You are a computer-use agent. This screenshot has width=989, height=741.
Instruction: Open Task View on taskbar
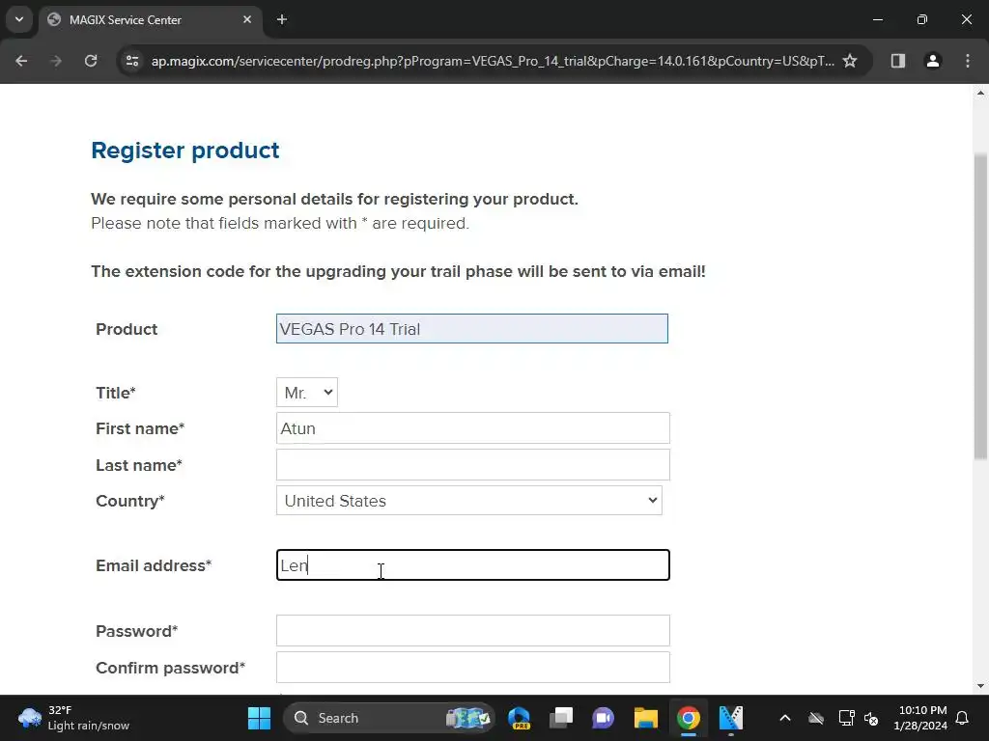click(561, 718)
